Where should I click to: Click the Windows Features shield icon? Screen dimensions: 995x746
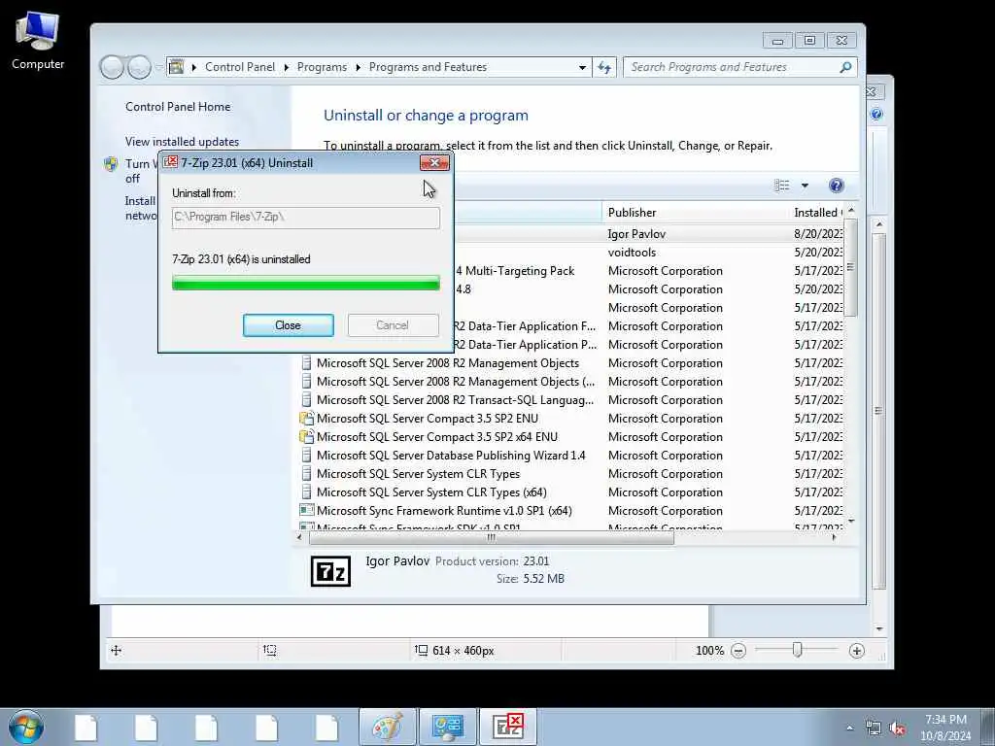coord(111,164)
